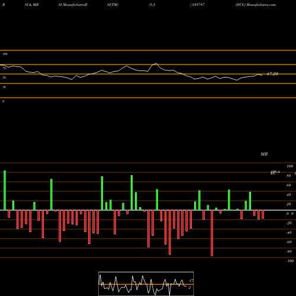Viewport: 296px width, 296px height.
Task: Click the '(5,5' parameter text in the header
Action: coord(152,5)
